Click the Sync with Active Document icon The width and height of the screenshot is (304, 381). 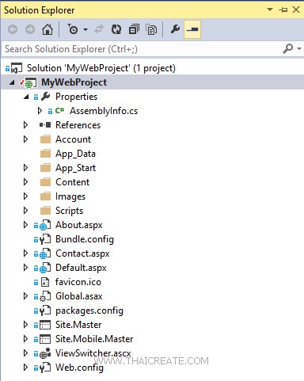click(x=99, y=29)
